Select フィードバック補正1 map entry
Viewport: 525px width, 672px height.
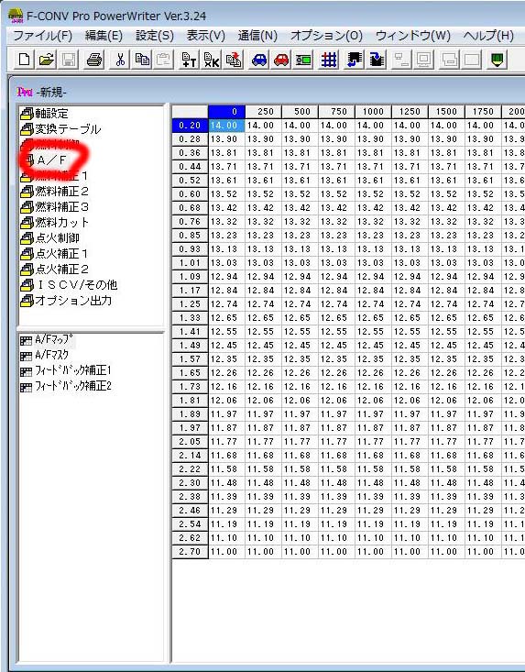66,370
